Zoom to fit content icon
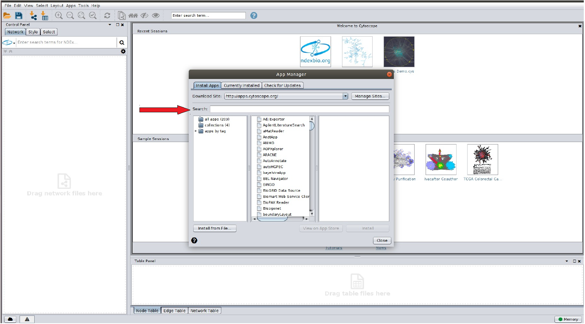The image size is (585, 324). pos(82,15)
